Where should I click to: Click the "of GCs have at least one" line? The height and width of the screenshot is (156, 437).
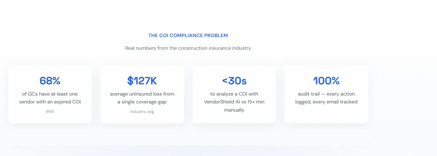50,94
